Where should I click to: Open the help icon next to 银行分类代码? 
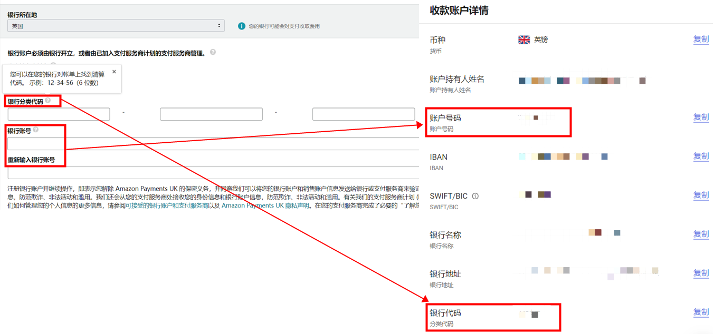tap(48, 100)
